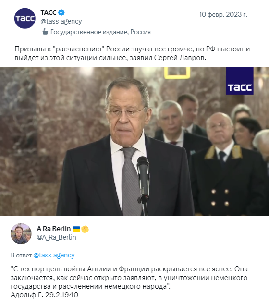
Task: Click the 'Государственное издание, Россия' label
Action: 100,32
